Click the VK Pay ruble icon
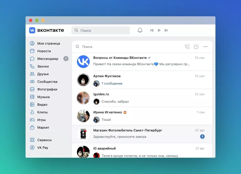 (32, 148)
